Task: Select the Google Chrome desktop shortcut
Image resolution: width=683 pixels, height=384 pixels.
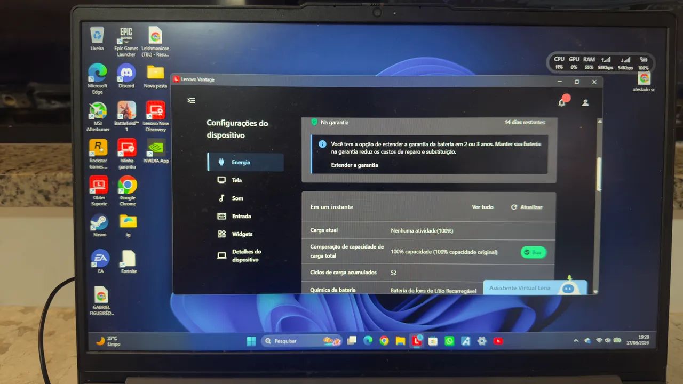Action: click(128, 191)
